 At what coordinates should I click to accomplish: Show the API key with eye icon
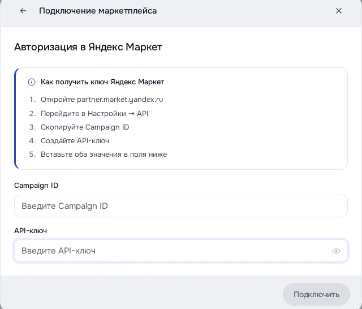point(336,251)
